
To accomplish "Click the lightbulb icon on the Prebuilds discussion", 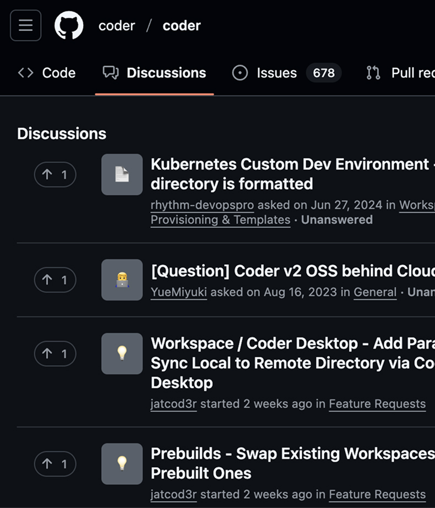I will (122, 464).
